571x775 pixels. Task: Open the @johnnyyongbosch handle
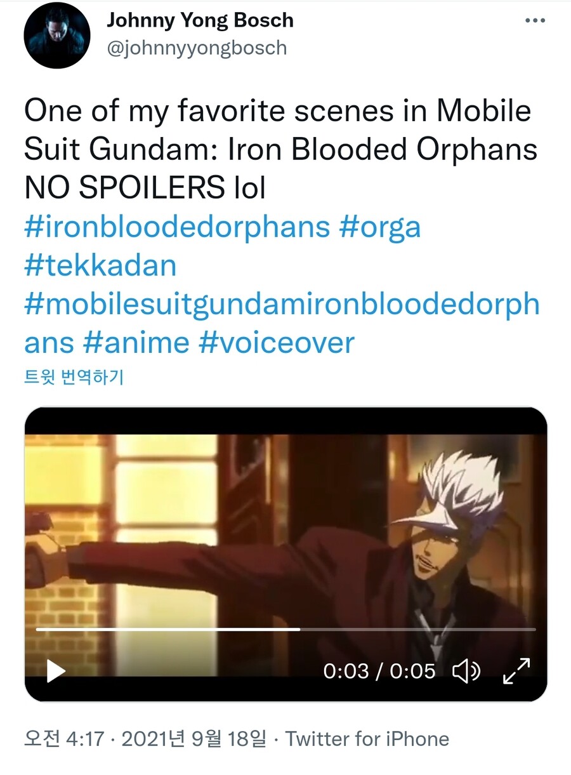[197, 48]
